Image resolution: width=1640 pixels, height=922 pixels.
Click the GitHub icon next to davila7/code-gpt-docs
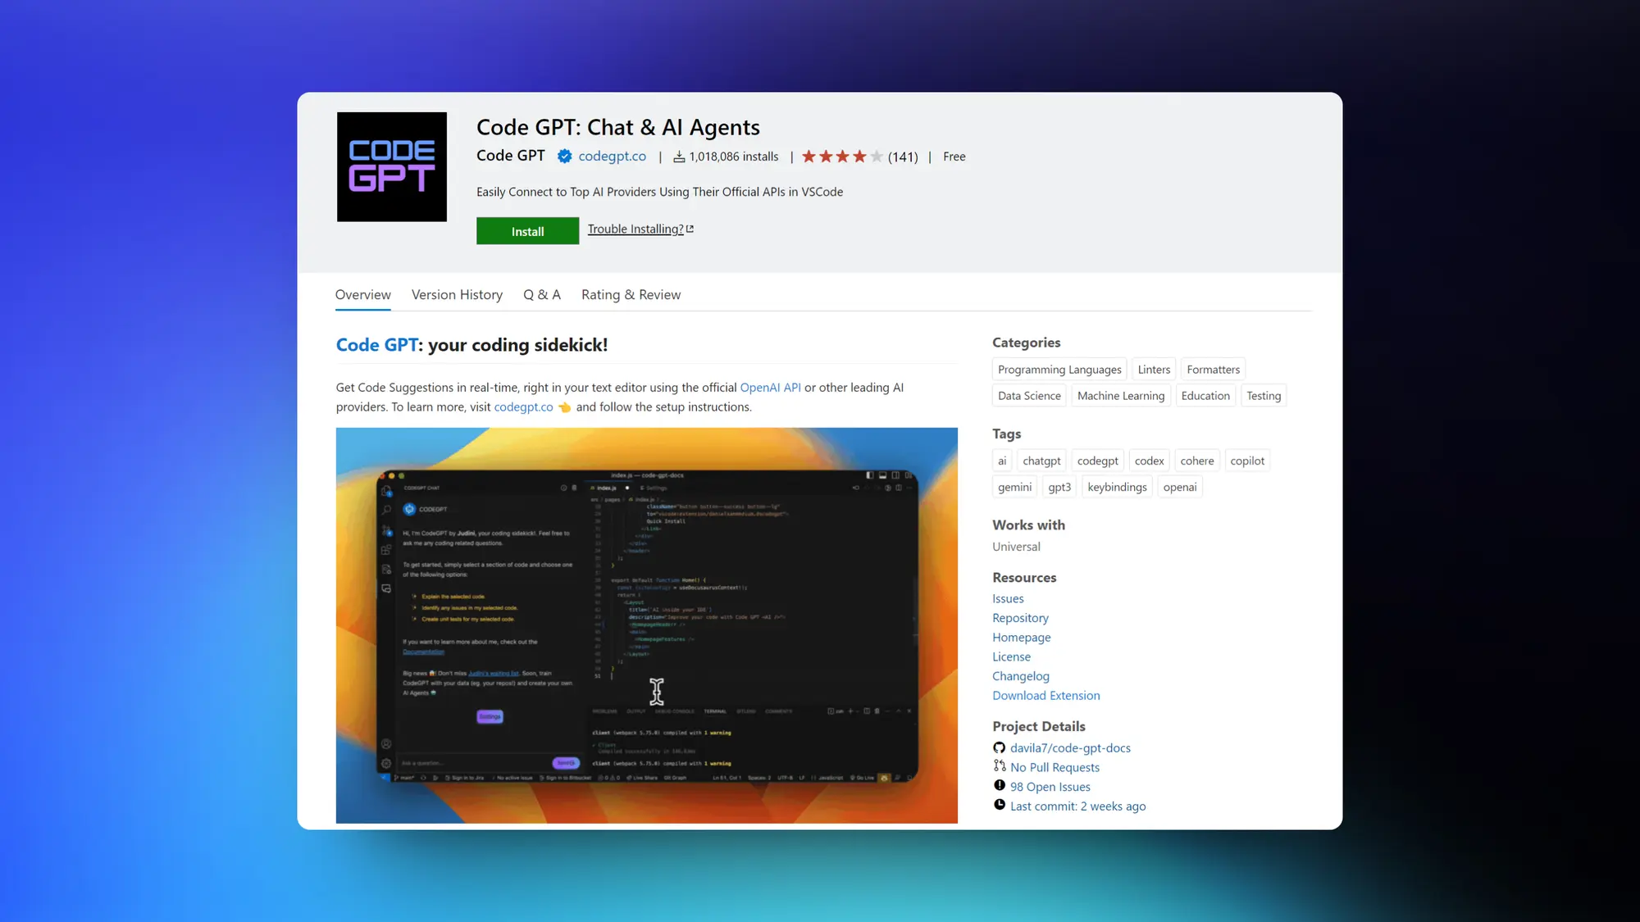coord(999,747)
